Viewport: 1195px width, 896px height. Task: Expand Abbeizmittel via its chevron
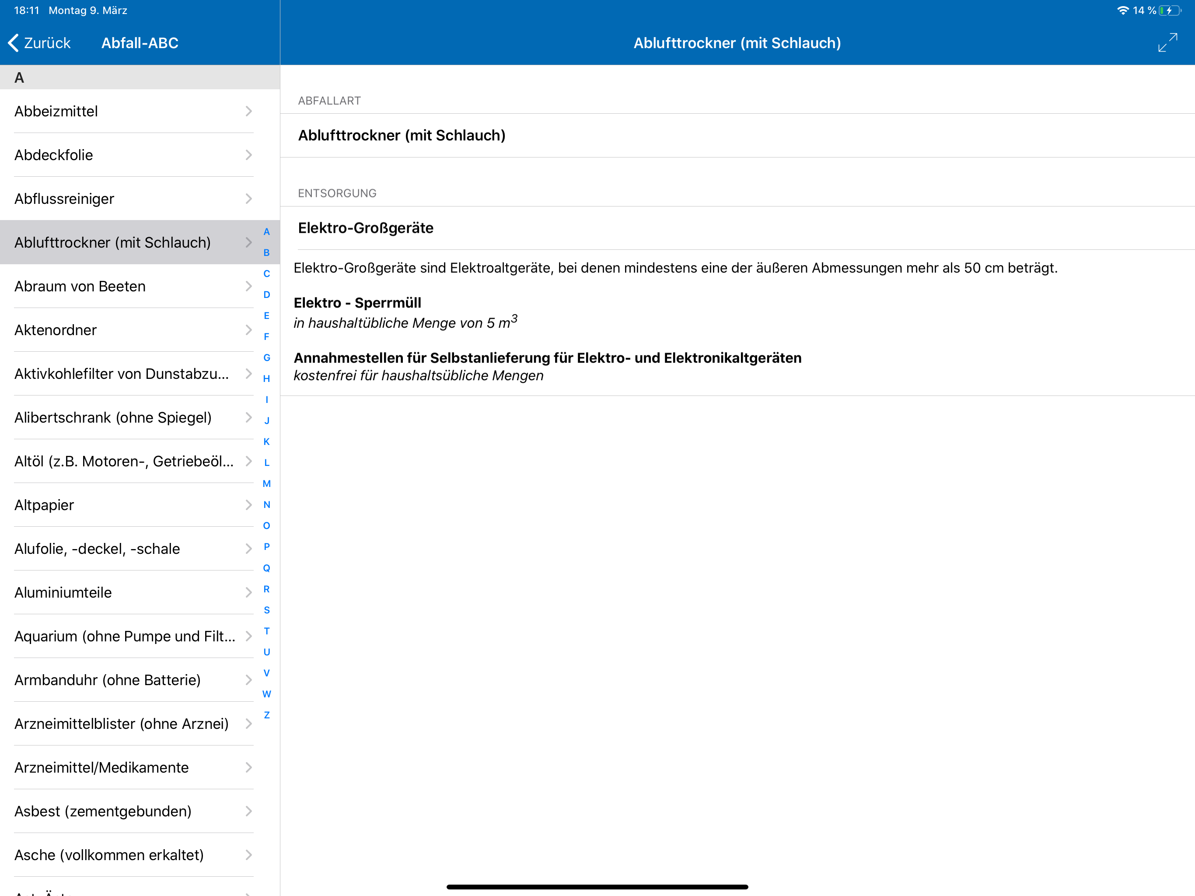click(248, 111)
